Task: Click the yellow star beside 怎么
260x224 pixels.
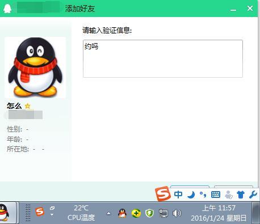Action: 28,106
